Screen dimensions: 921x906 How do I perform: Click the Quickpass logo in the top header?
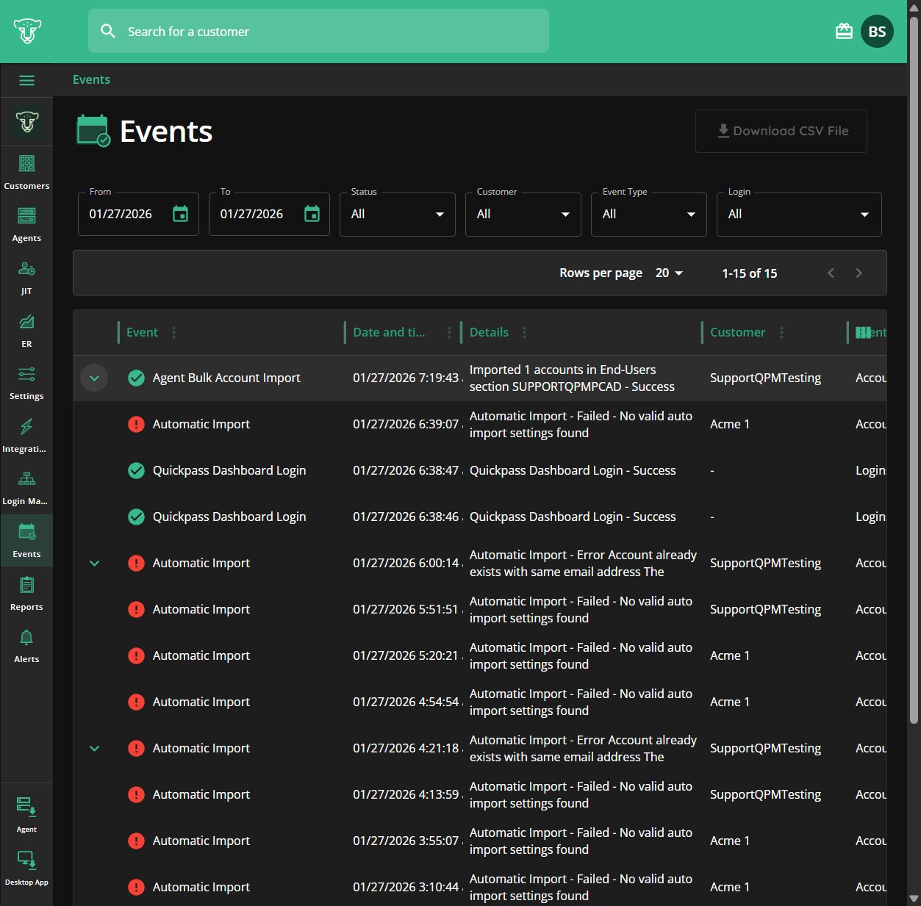pyautogui.click(x=27, y=32)
